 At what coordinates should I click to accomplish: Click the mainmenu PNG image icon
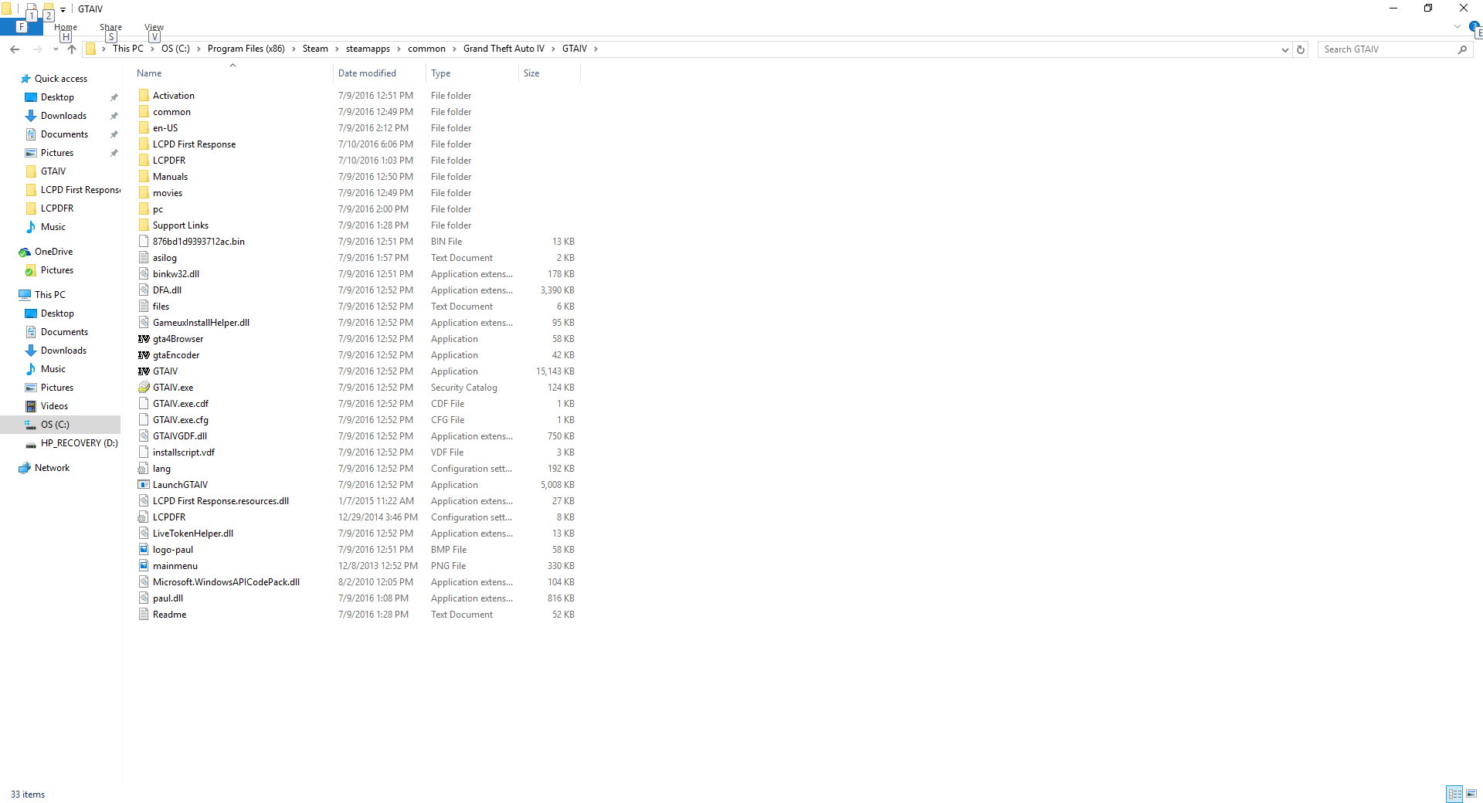click(x=144, y=566)
